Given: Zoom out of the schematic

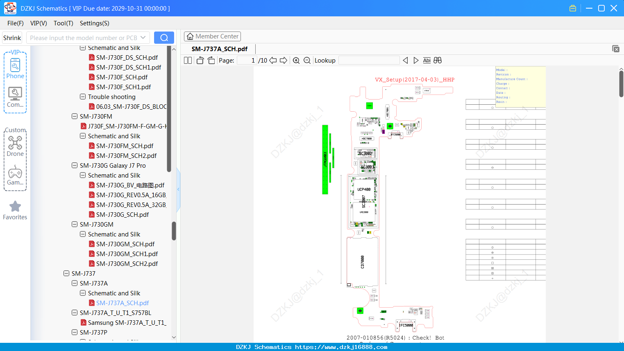Looking at the screenshot, I should pyautogui.click(x=307, y=61).
